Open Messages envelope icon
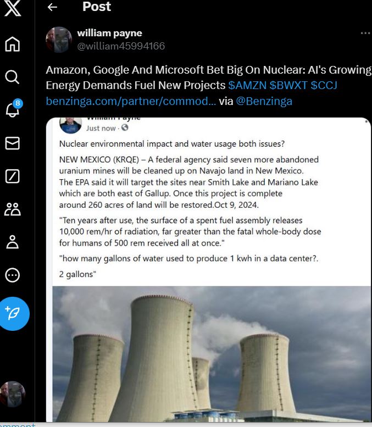Image resolution: width=372 pixels, height=427 pixels. tap(13, 143)
